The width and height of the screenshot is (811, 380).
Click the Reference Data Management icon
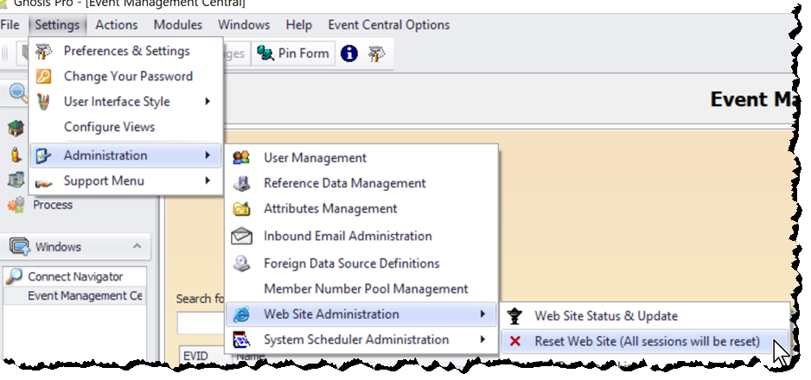(x=241, y=183)
